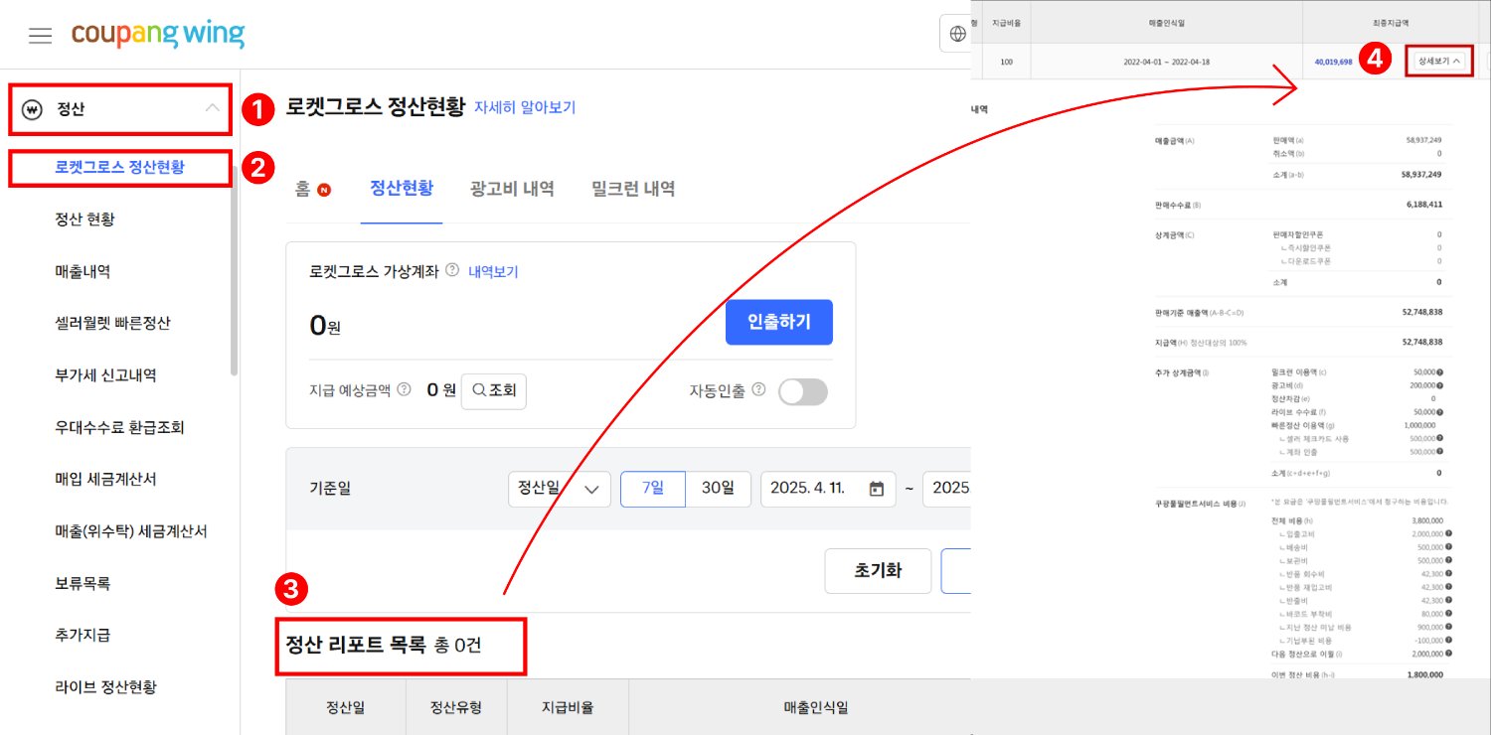This screenshot has width=1491, height=735.
Task: Open the 정산일 criteria dropdown
Action: [559, 488]
